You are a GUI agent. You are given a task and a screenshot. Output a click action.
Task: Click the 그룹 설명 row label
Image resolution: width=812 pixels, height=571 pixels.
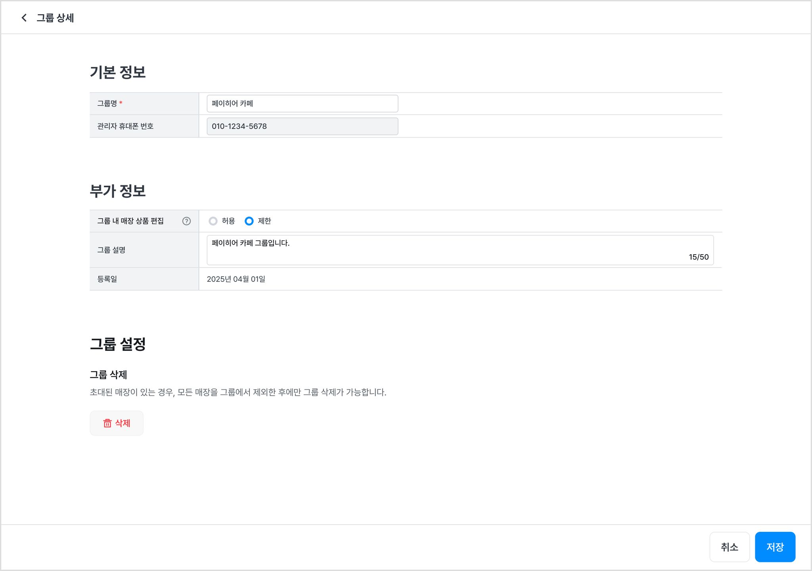111,250
